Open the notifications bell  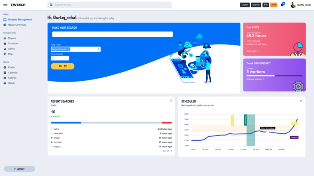[x=282, y=5]
